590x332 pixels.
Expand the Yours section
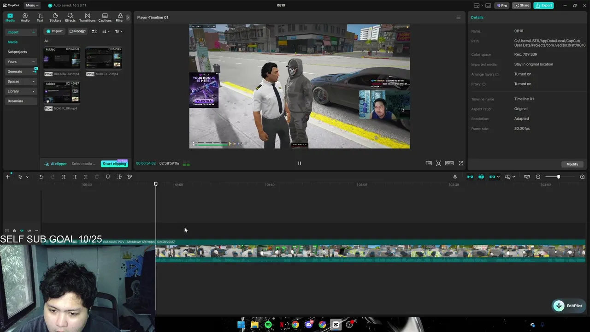[21, 62]
